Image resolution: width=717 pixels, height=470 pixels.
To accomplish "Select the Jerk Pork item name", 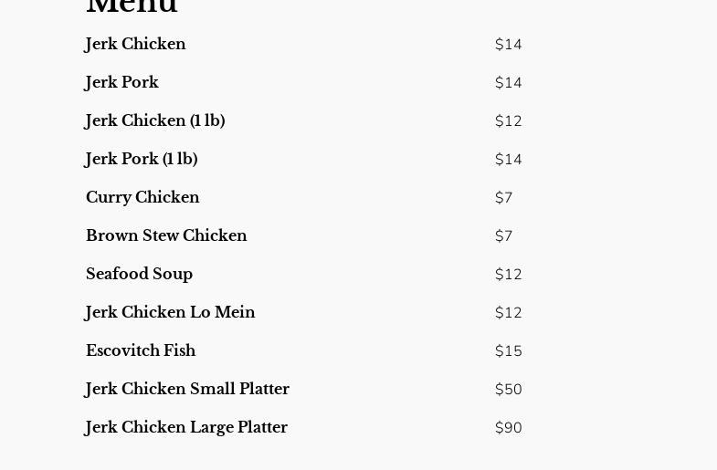I will (x=121, y=83).
